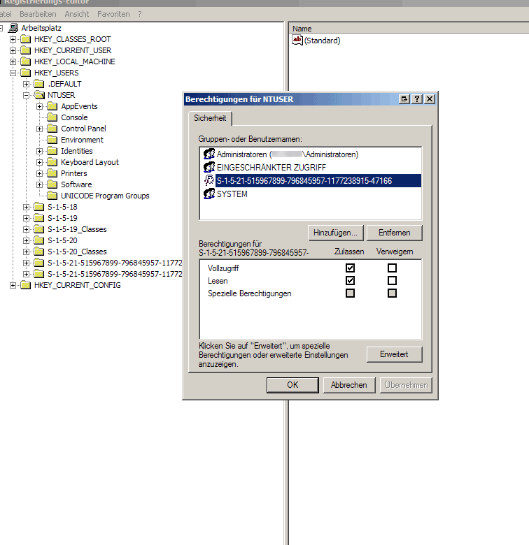Click the UNICODE Program Groups folder icon

[x=52, y=196]
